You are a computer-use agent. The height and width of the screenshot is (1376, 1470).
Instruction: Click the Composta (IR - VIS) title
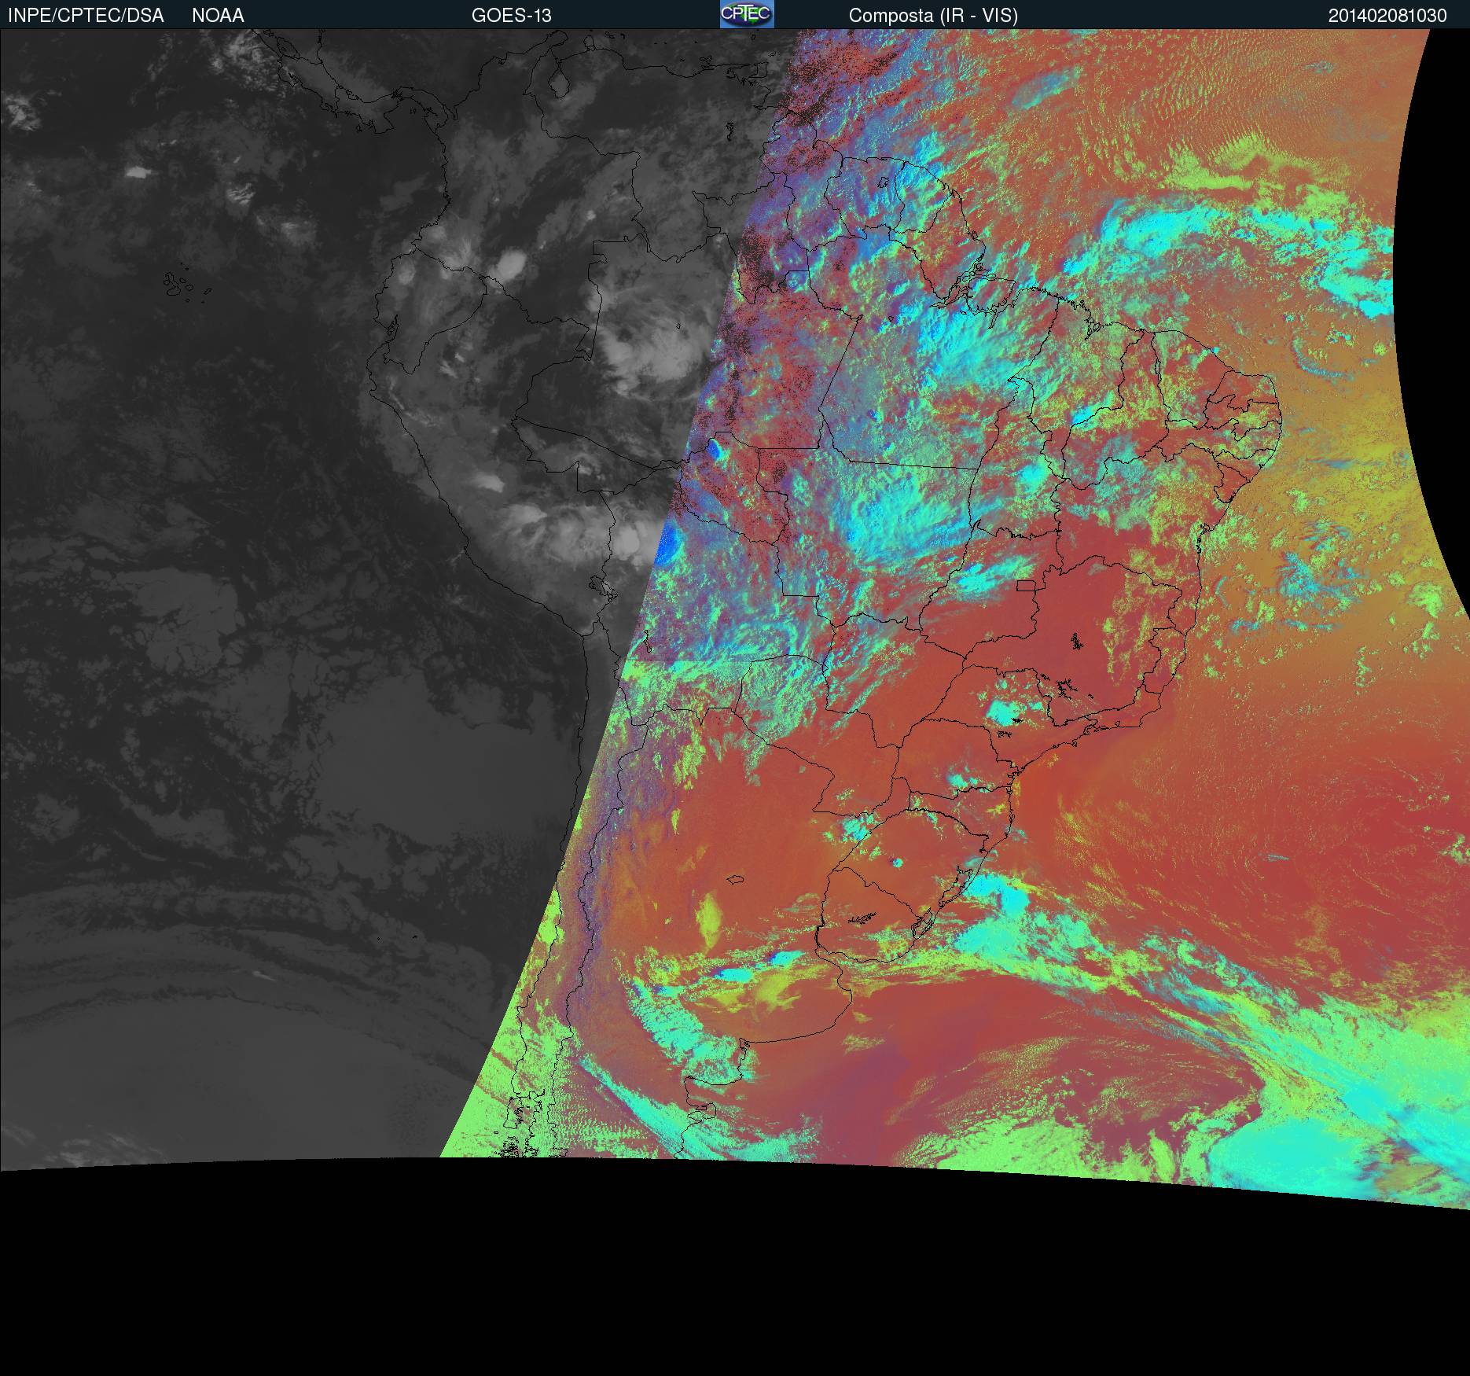[933, 16]
